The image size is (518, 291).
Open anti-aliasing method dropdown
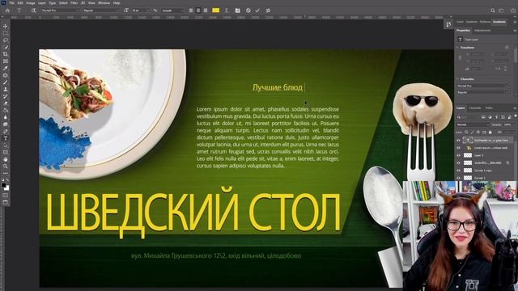coord(172,11)
